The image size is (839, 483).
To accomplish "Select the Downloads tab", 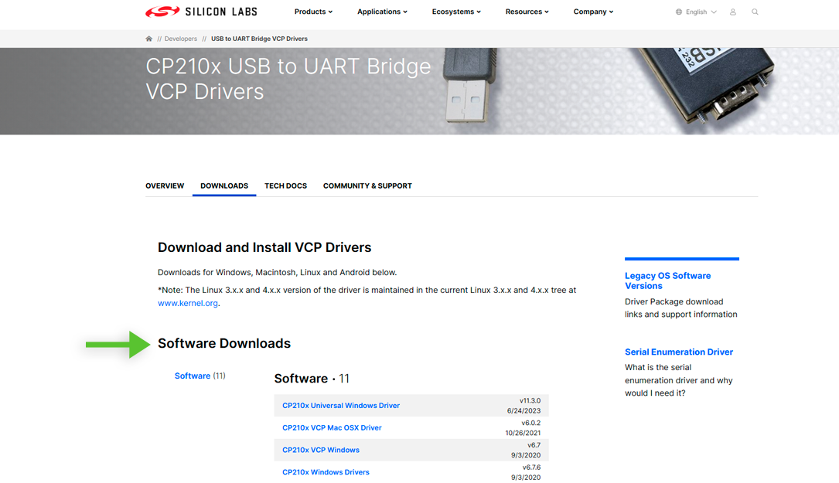I will coord(224,185).
